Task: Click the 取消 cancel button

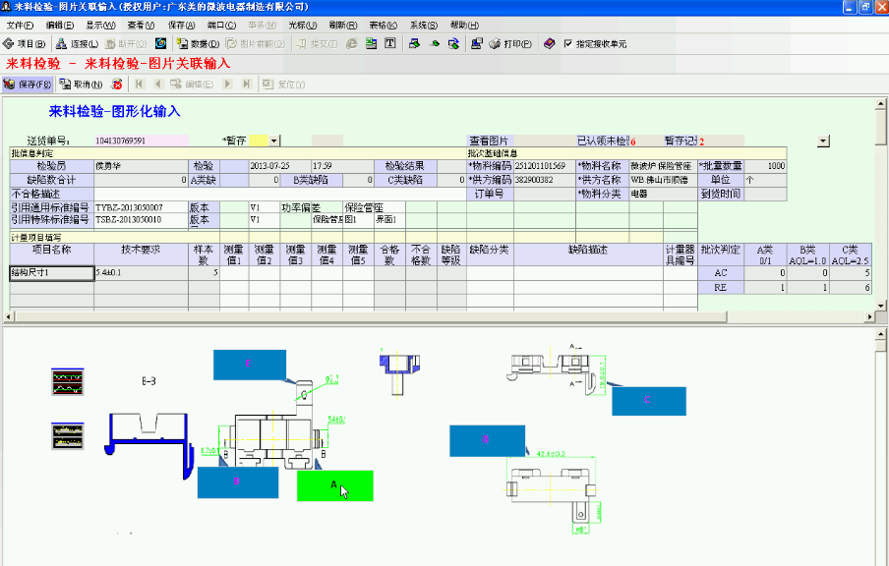Action: pyautogui.click(x=81, y=85)
